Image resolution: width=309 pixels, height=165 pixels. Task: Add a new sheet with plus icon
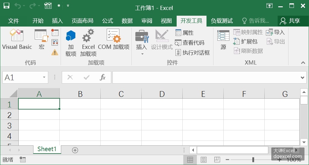75,150
